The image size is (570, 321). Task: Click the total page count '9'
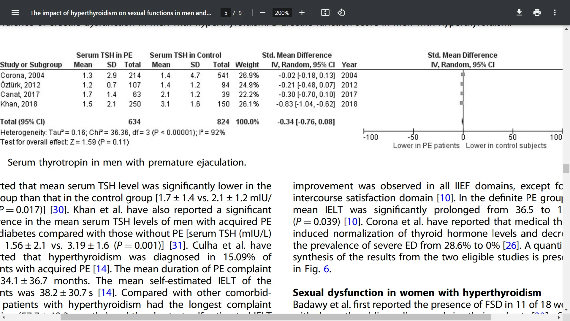(240, 13)
